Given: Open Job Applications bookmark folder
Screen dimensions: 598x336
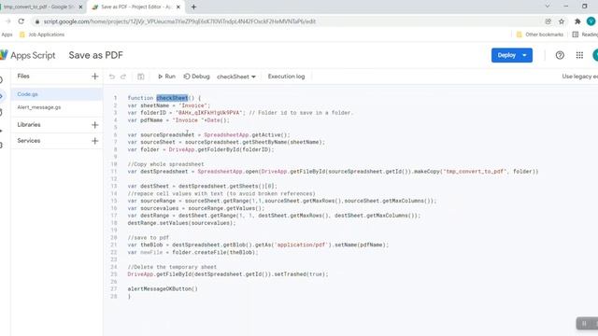Looking at the screenshot, I should click(x=42, y=35).
